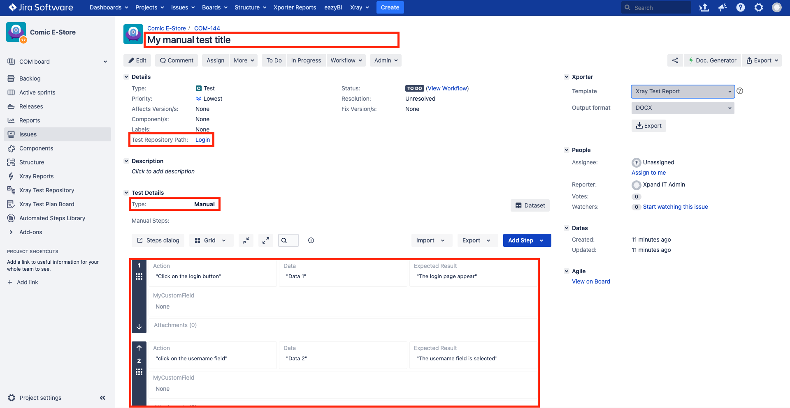Viewport: 790px width, 408px height.
Task: Open the Boards dropdown menu
Action: [215, 7]
